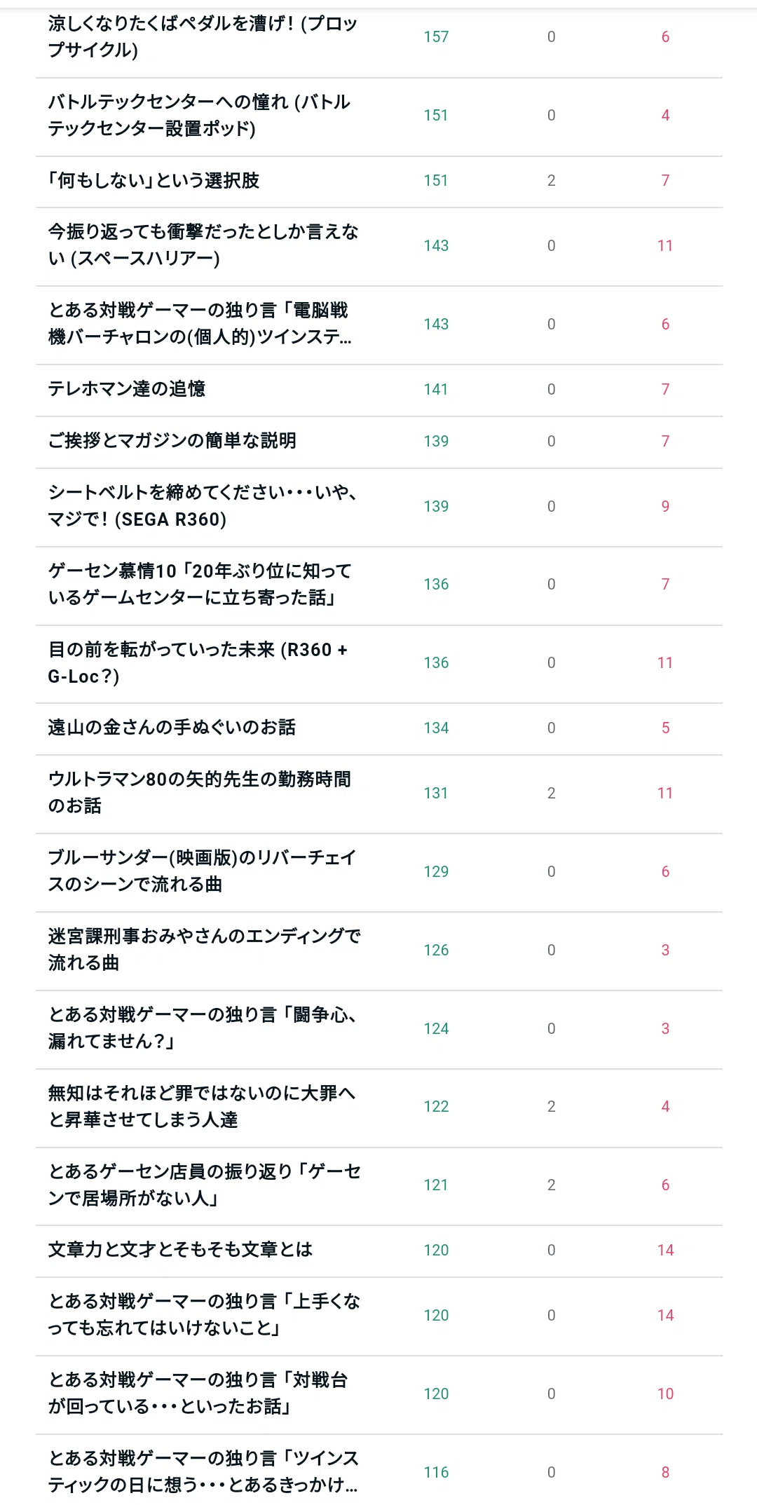Open 無知はそれほど罪ではない article
Viewport: 757px width, 1505px height.
202,1107
